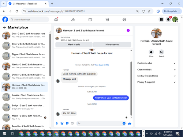
Task: Open the emoji picker smiley icon
Action: pyautogui.click(x=124, y=123)
